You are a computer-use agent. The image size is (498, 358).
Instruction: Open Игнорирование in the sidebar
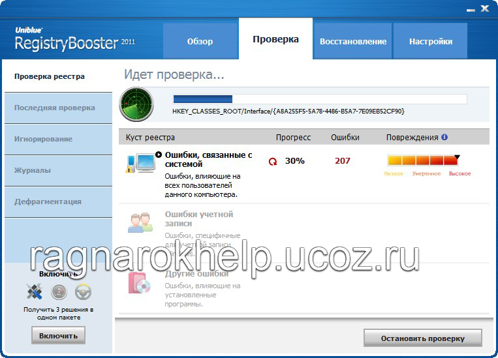click(x=43, y=139)
